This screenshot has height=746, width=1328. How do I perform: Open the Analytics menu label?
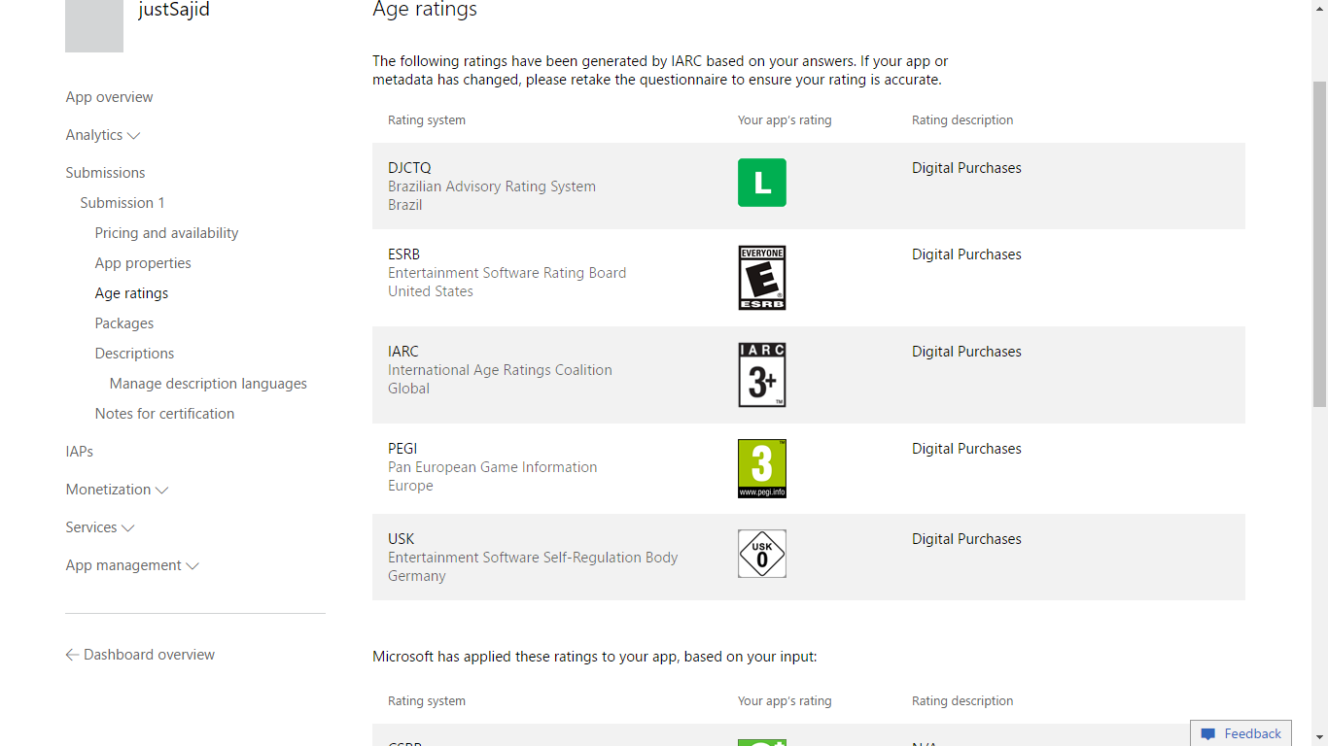point(94,135)
